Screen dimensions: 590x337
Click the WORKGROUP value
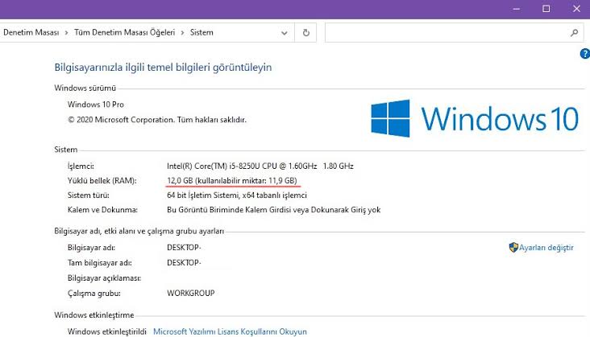191,293
